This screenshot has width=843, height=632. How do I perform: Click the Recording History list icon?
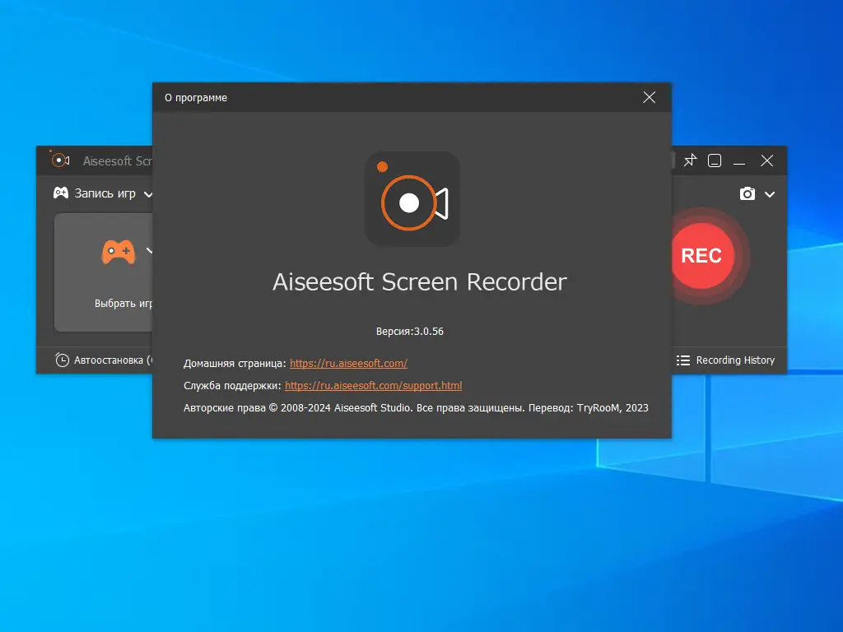[682, 360]
